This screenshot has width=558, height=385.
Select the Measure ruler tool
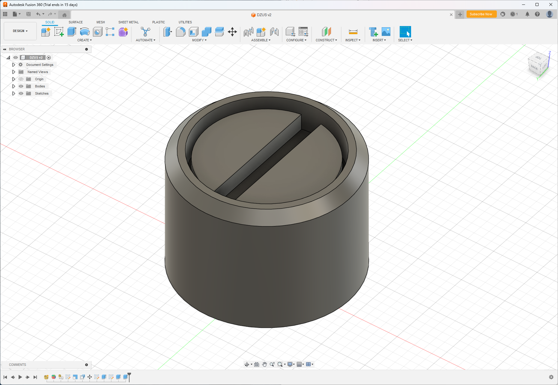pyautogui.click(x=353, y=32)
